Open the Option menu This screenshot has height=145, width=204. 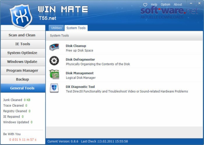[165, 5]
